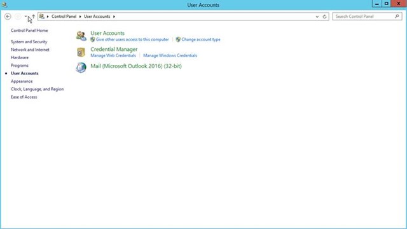
Task: Open the address bar history dropdown
Action: point(317,17)
